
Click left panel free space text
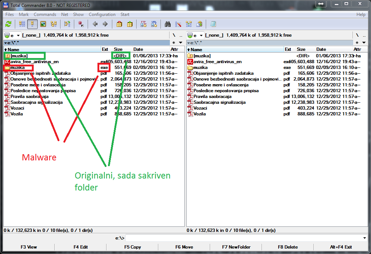pyautogui.click(x=76, y=35)
